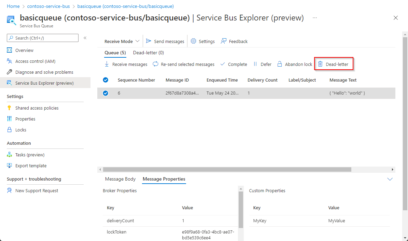Click the Re-send selected messages refresh icon
Viewport: 408px width, 241px height.
click(155, 64)
